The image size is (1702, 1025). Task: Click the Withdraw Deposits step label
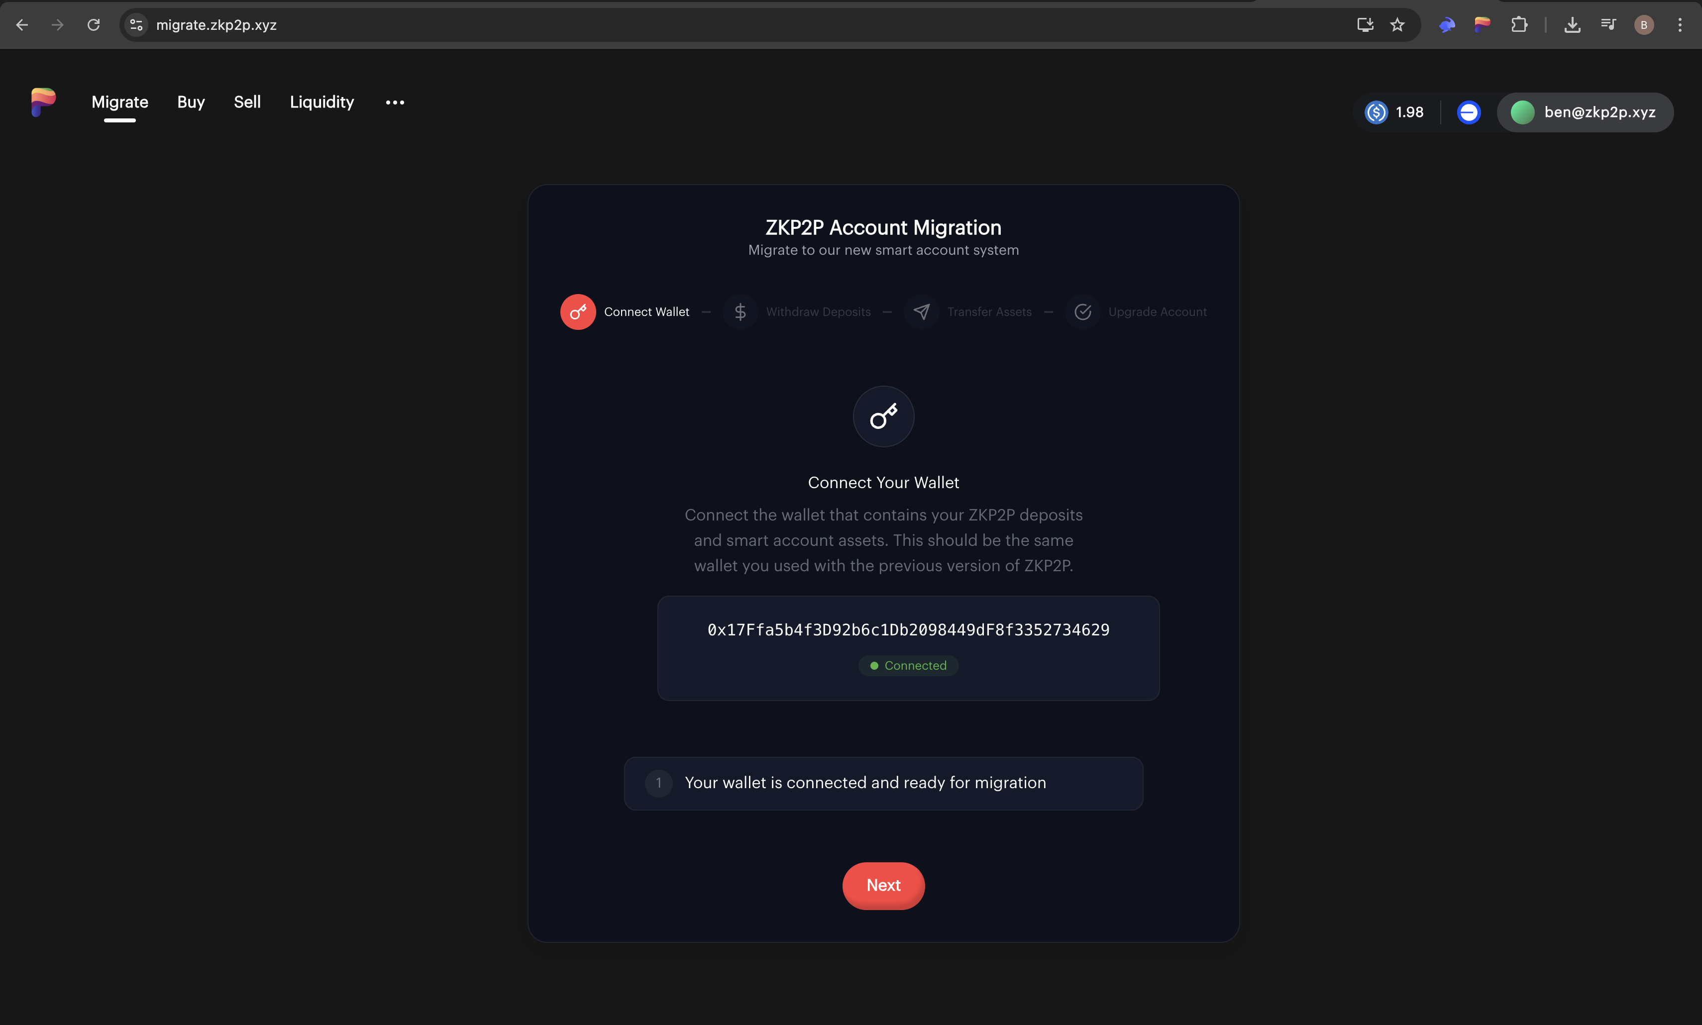(819, 312)
